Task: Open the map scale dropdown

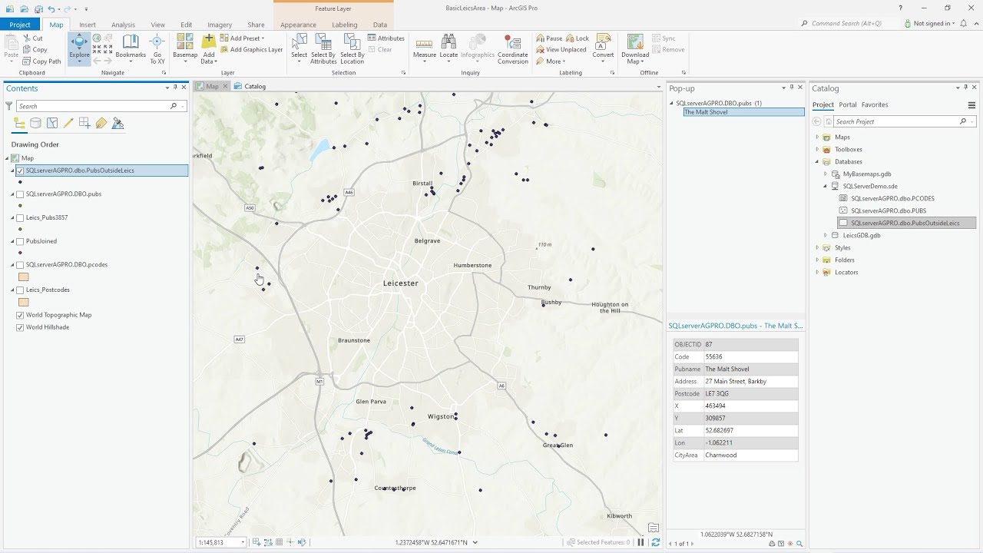Action: 243,542
